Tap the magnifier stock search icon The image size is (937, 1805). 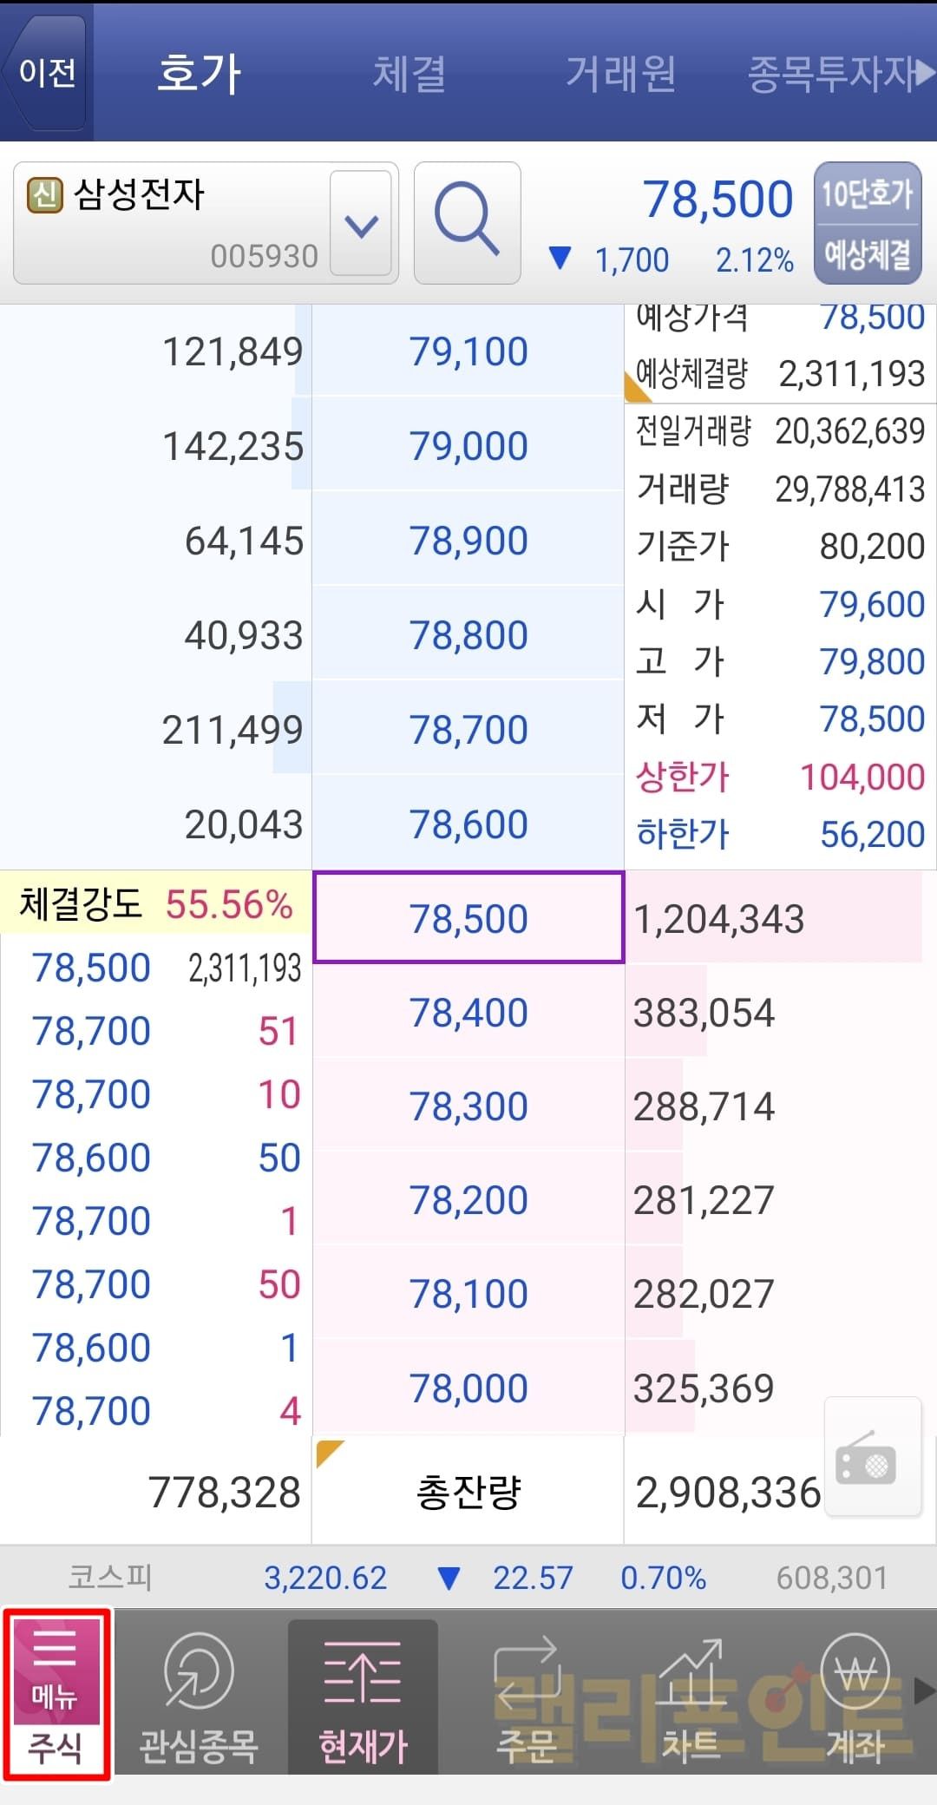click(467, 222)
